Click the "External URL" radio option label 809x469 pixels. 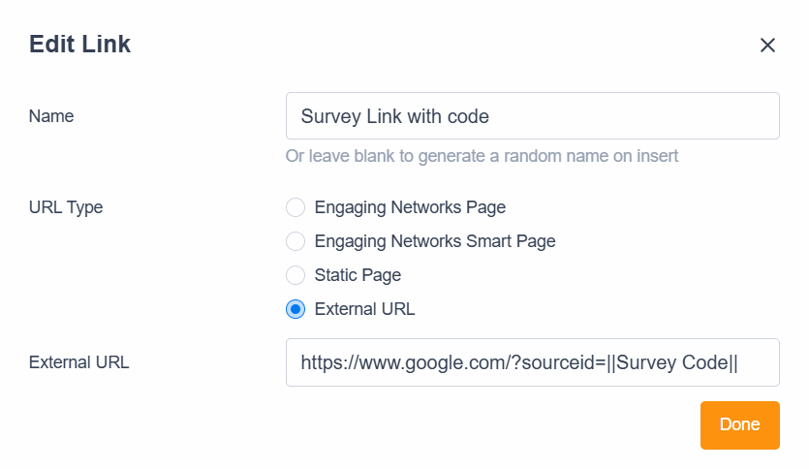pyautogui.click(x=364, y=309)
